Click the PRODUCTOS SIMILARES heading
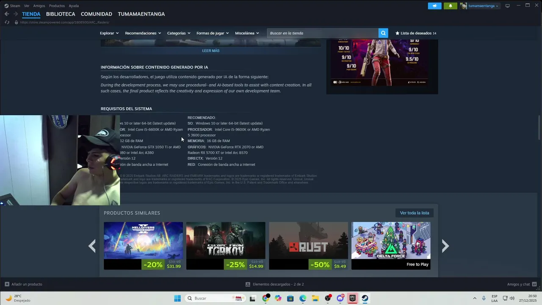Image resolution: width=542 pixels, height=305 pixels. (x=132, y=213)
